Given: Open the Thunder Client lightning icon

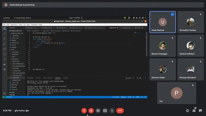Looking at the screenshot, I should click(x=5, y=69).
